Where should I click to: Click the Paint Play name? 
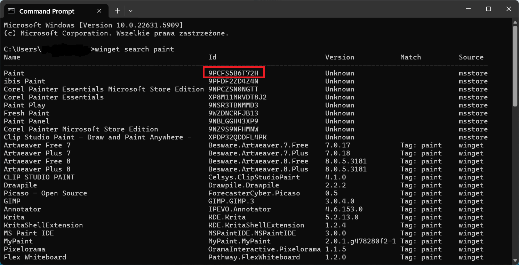[25, 105]
